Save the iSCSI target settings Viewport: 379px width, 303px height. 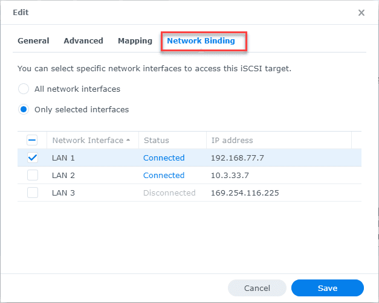click(x=327, y=288)
